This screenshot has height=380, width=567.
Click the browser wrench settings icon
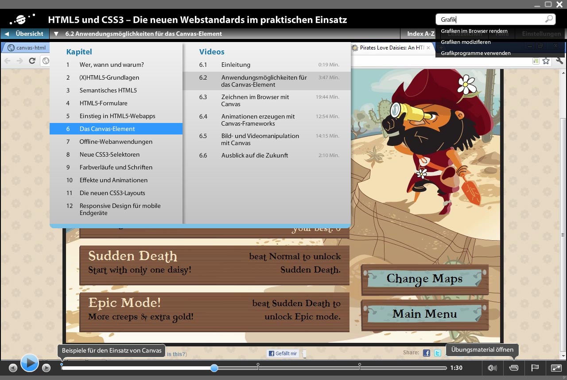tap(559, 61)
